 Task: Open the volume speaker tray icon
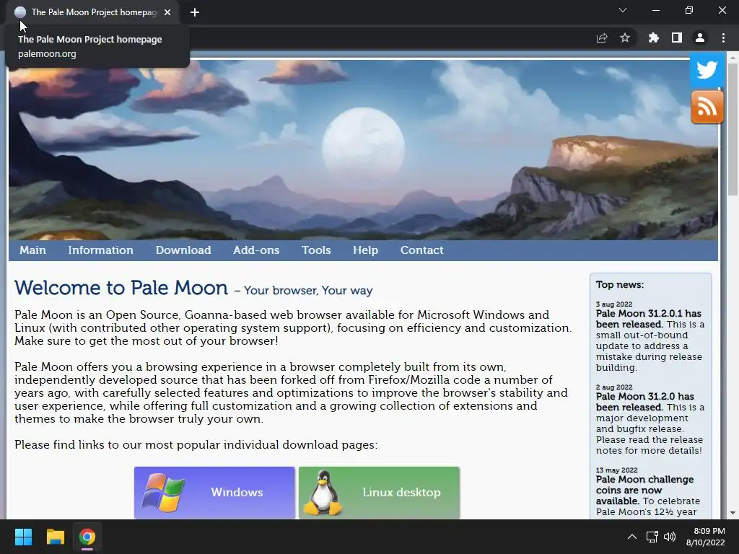[669, 537]
